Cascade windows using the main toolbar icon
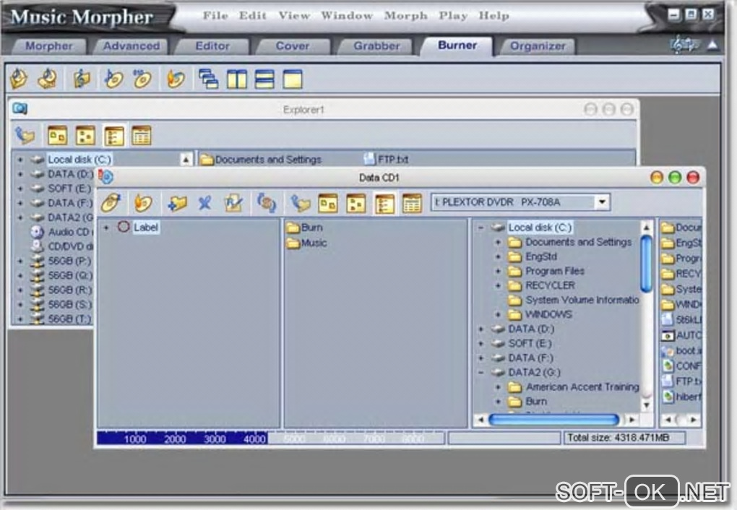Screen dimensions: 737x510 208,79
